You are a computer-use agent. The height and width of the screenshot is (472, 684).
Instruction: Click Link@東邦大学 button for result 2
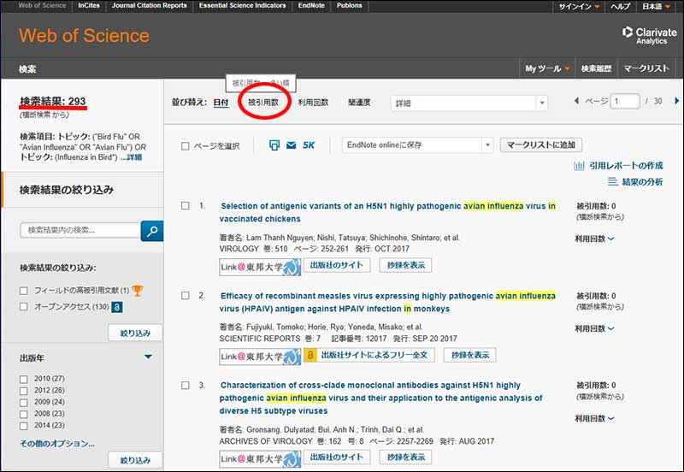pyautogui.click(x=260, y=357)
